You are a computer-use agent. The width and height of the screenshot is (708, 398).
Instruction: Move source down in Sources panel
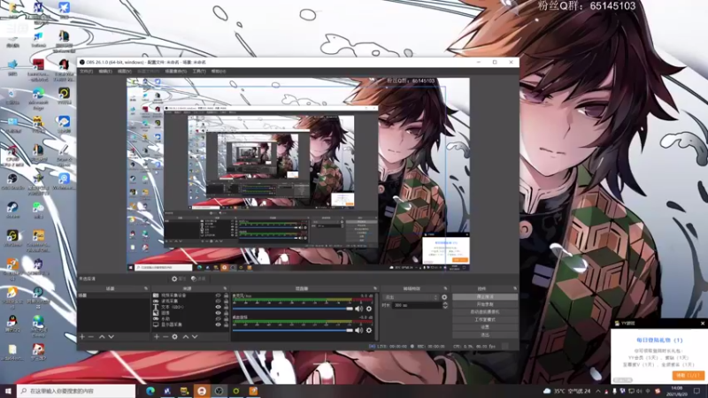(x=195, y=337)
